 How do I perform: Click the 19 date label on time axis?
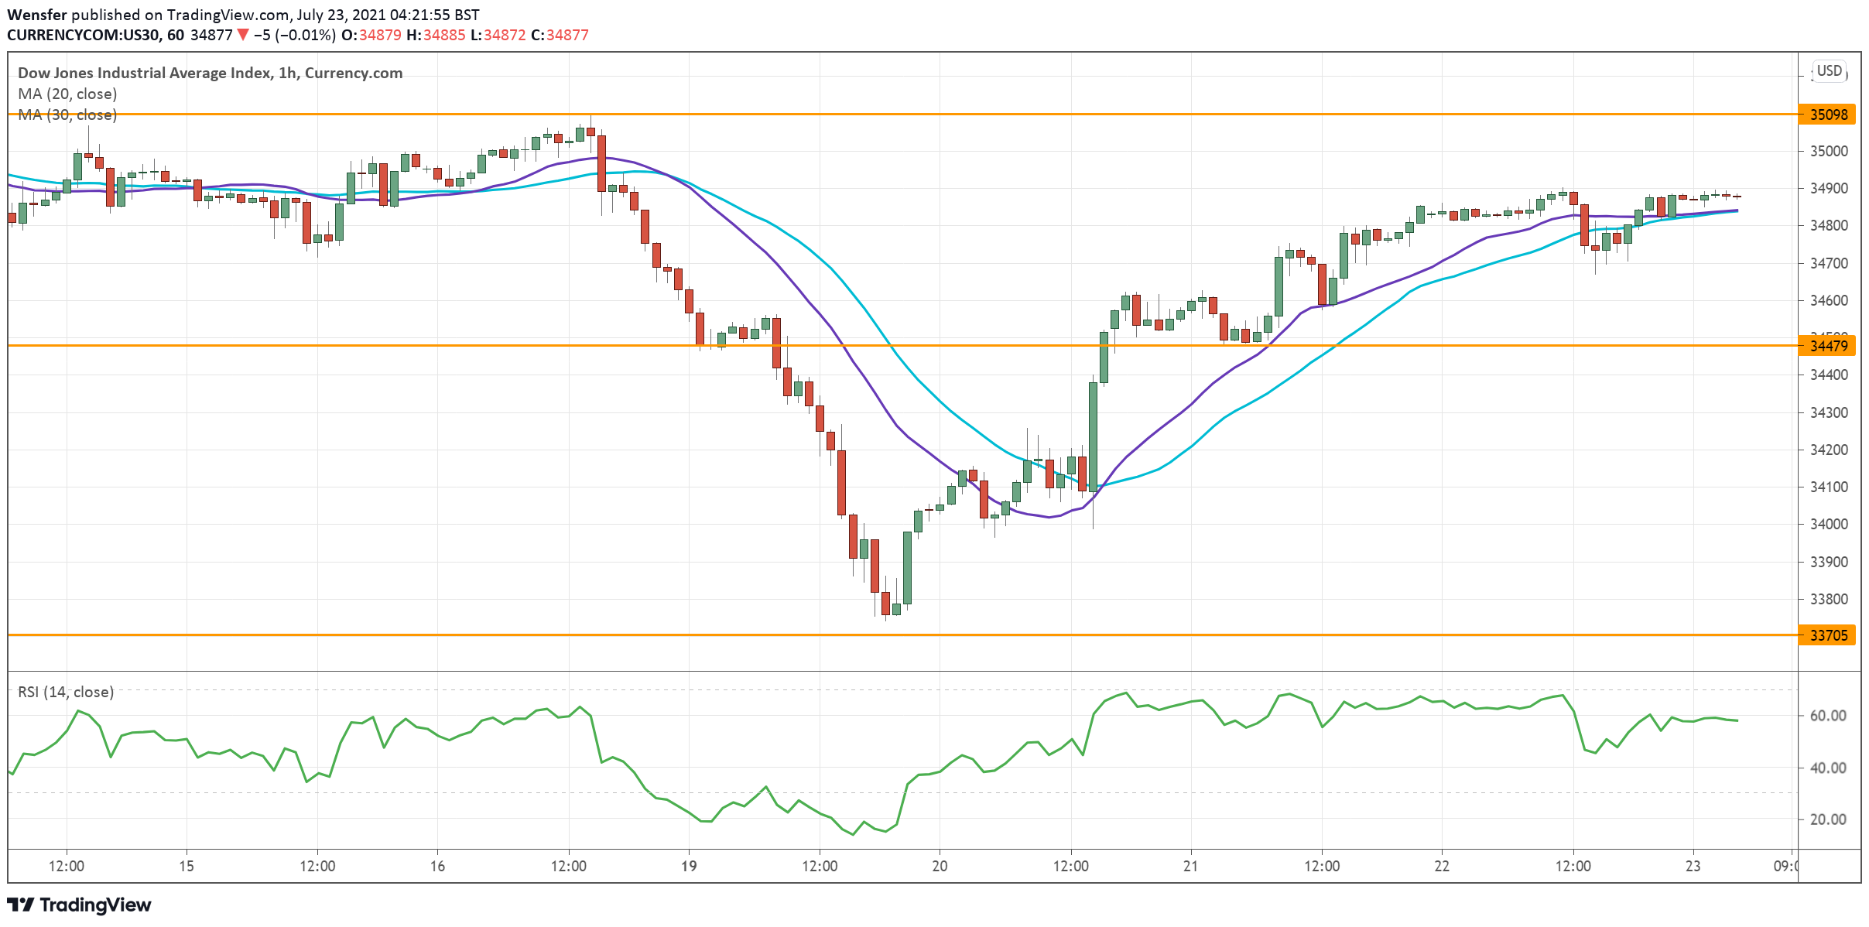click(x=688, y=866)
